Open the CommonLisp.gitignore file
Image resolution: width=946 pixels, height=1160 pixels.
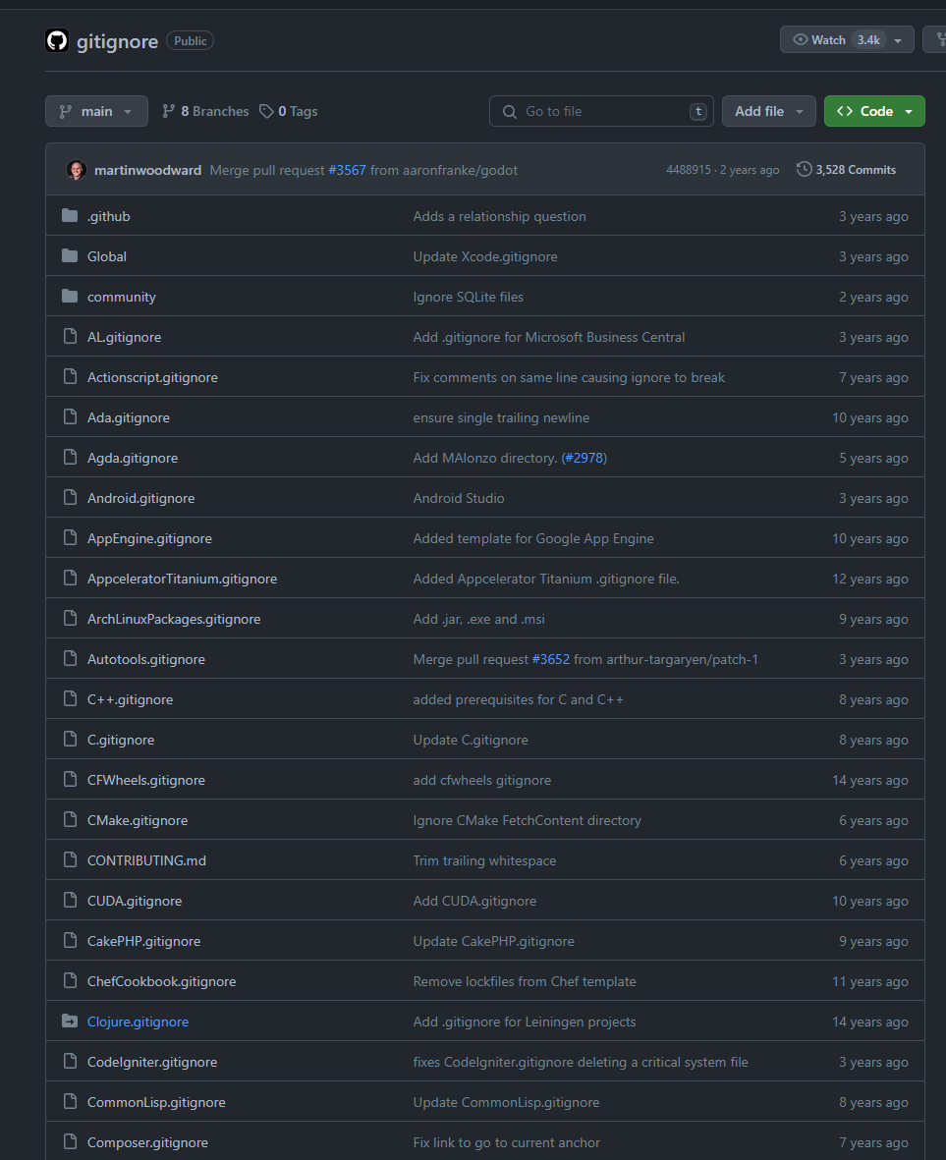point(156,1102)
